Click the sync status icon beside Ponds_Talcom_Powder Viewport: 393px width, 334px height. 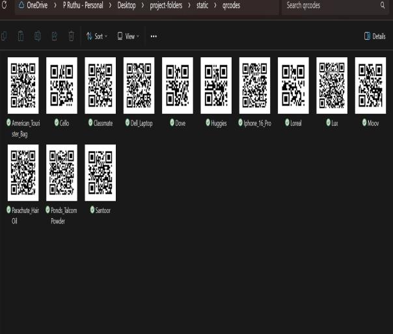click(47, 210)
